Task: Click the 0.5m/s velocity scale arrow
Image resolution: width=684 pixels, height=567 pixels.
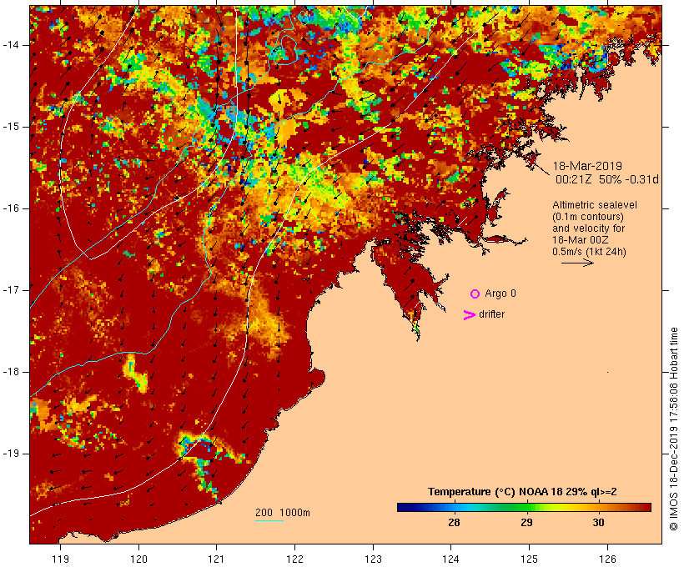Action: (577, 263)
